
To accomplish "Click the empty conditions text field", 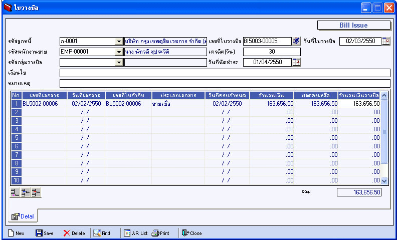I will coord(225,73).
